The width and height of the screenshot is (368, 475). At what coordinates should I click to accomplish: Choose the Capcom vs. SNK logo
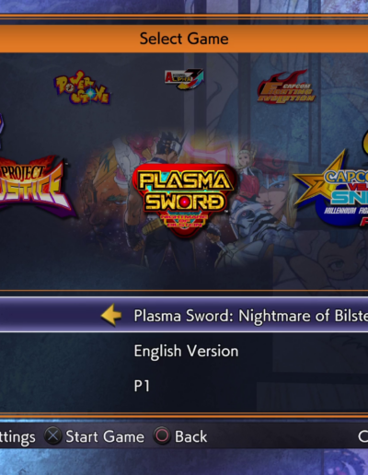[x=331, y=189]
